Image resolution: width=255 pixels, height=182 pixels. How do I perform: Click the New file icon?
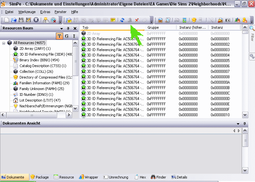pos(7,20)
